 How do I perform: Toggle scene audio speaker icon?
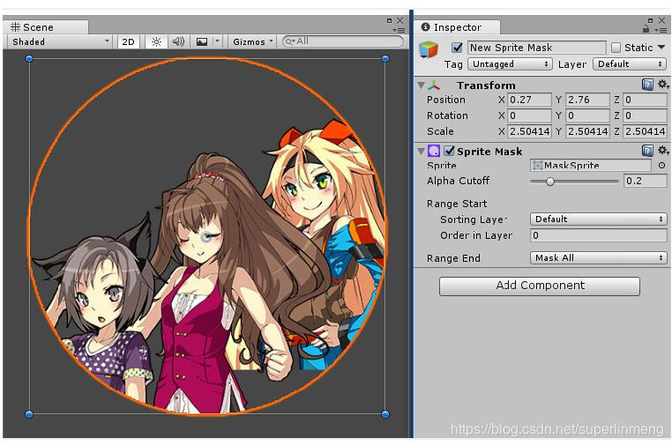tap(178, 41)
